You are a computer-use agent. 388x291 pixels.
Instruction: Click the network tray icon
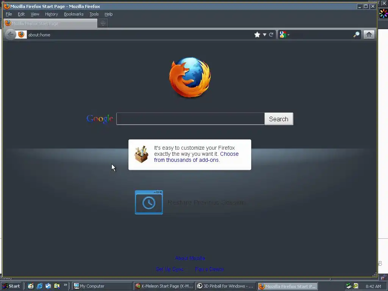349,286
